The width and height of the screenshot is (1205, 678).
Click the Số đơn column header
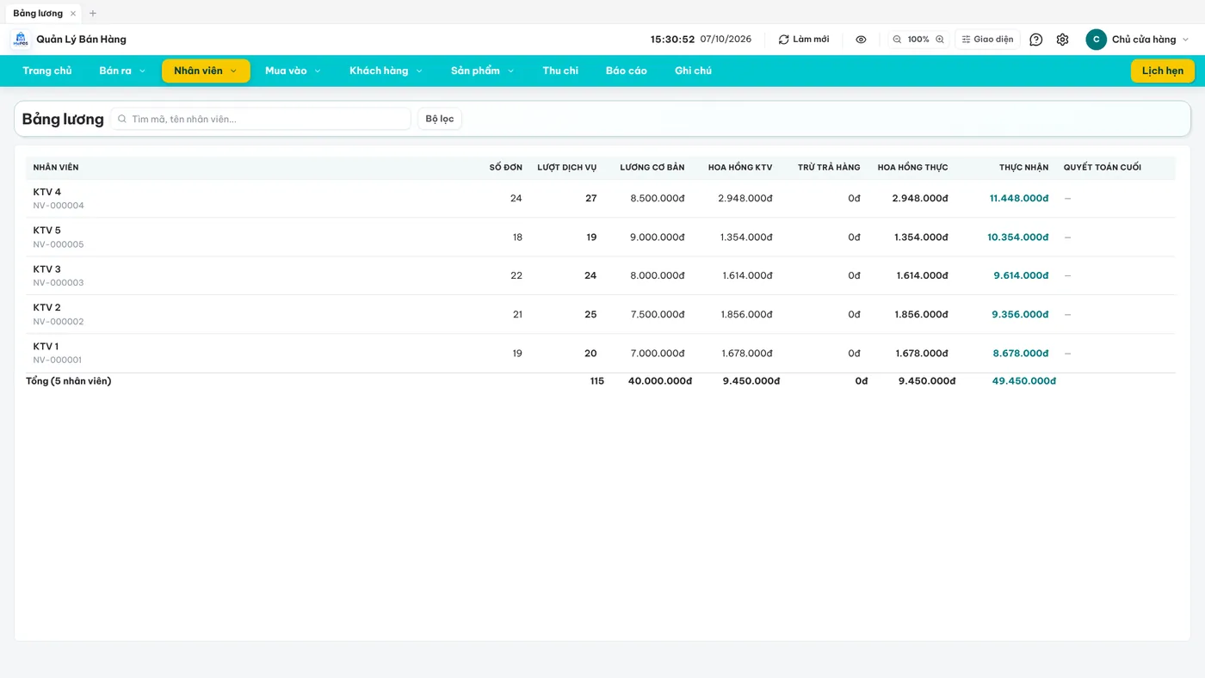[x=506, y=167]
